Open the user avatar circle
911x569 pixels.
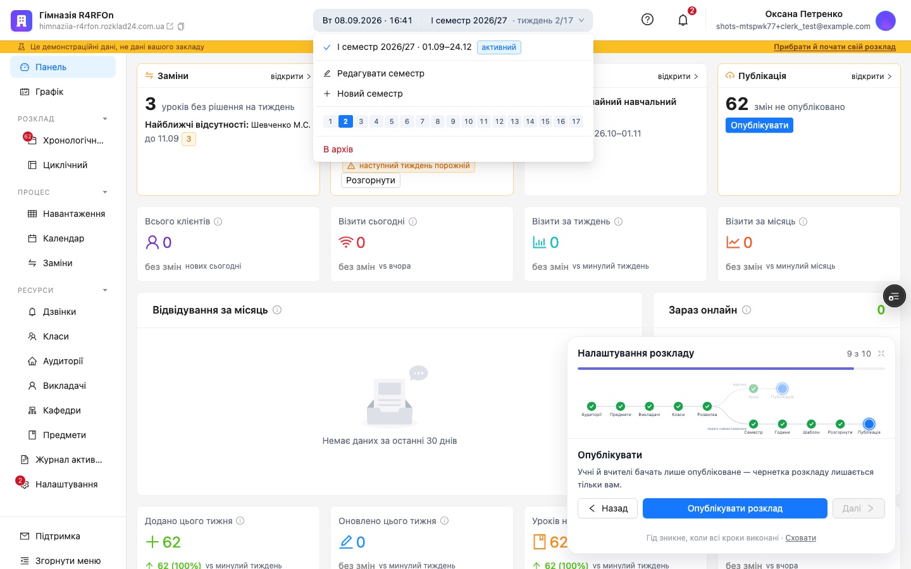886,20
